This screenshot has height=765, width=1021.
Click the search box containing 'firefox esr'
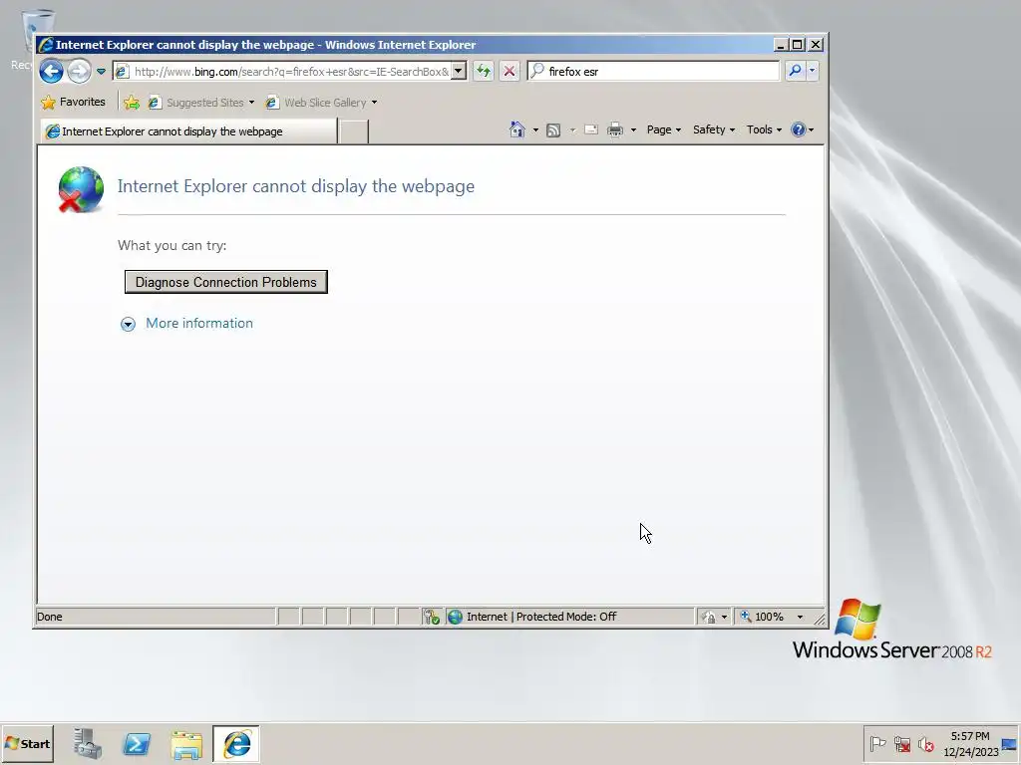pos(653,72)
